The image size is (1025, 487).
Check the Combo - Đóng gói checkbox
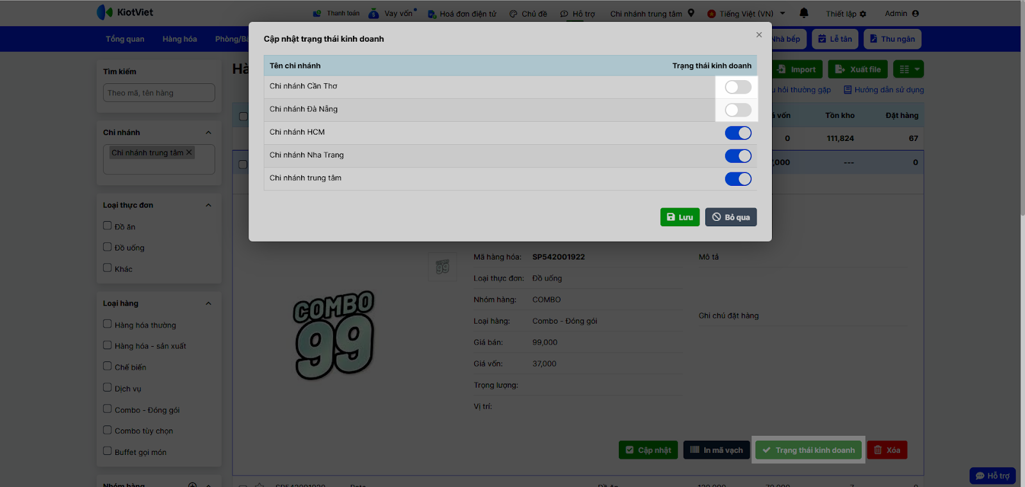(108, 409)
